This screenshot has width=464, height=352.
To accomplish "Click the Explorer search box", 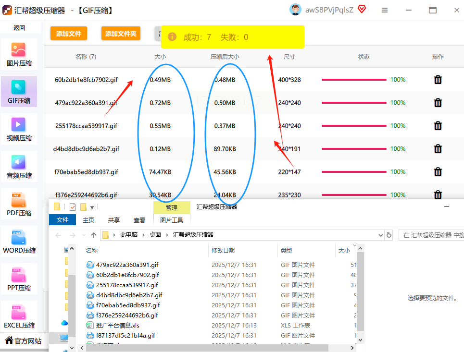I will click(x=431, y=235).
